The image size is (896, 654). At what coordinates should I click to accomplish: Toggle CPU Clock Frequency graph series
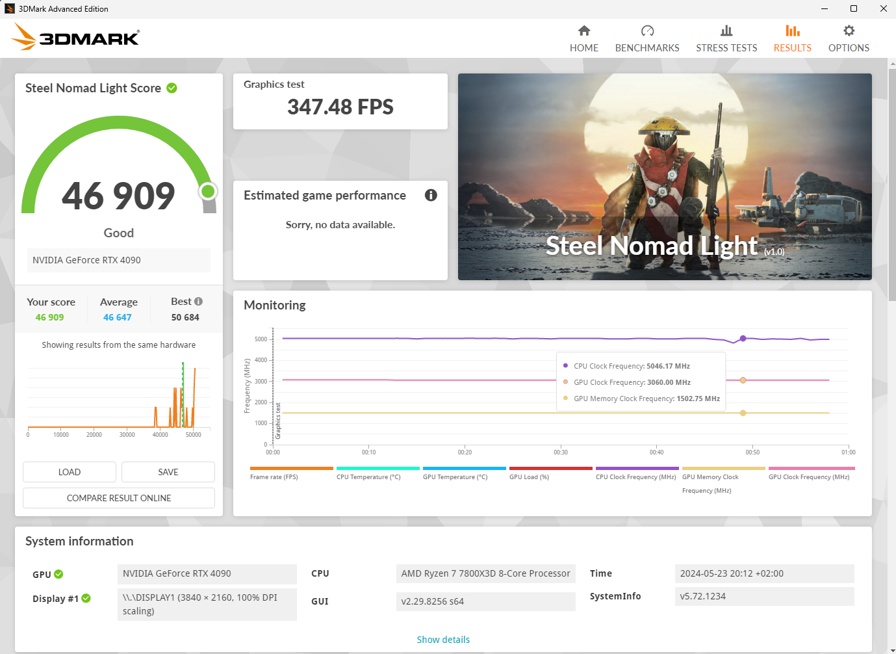click(637, 473)
